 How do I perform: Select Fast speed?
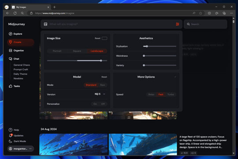coord(161,94)
